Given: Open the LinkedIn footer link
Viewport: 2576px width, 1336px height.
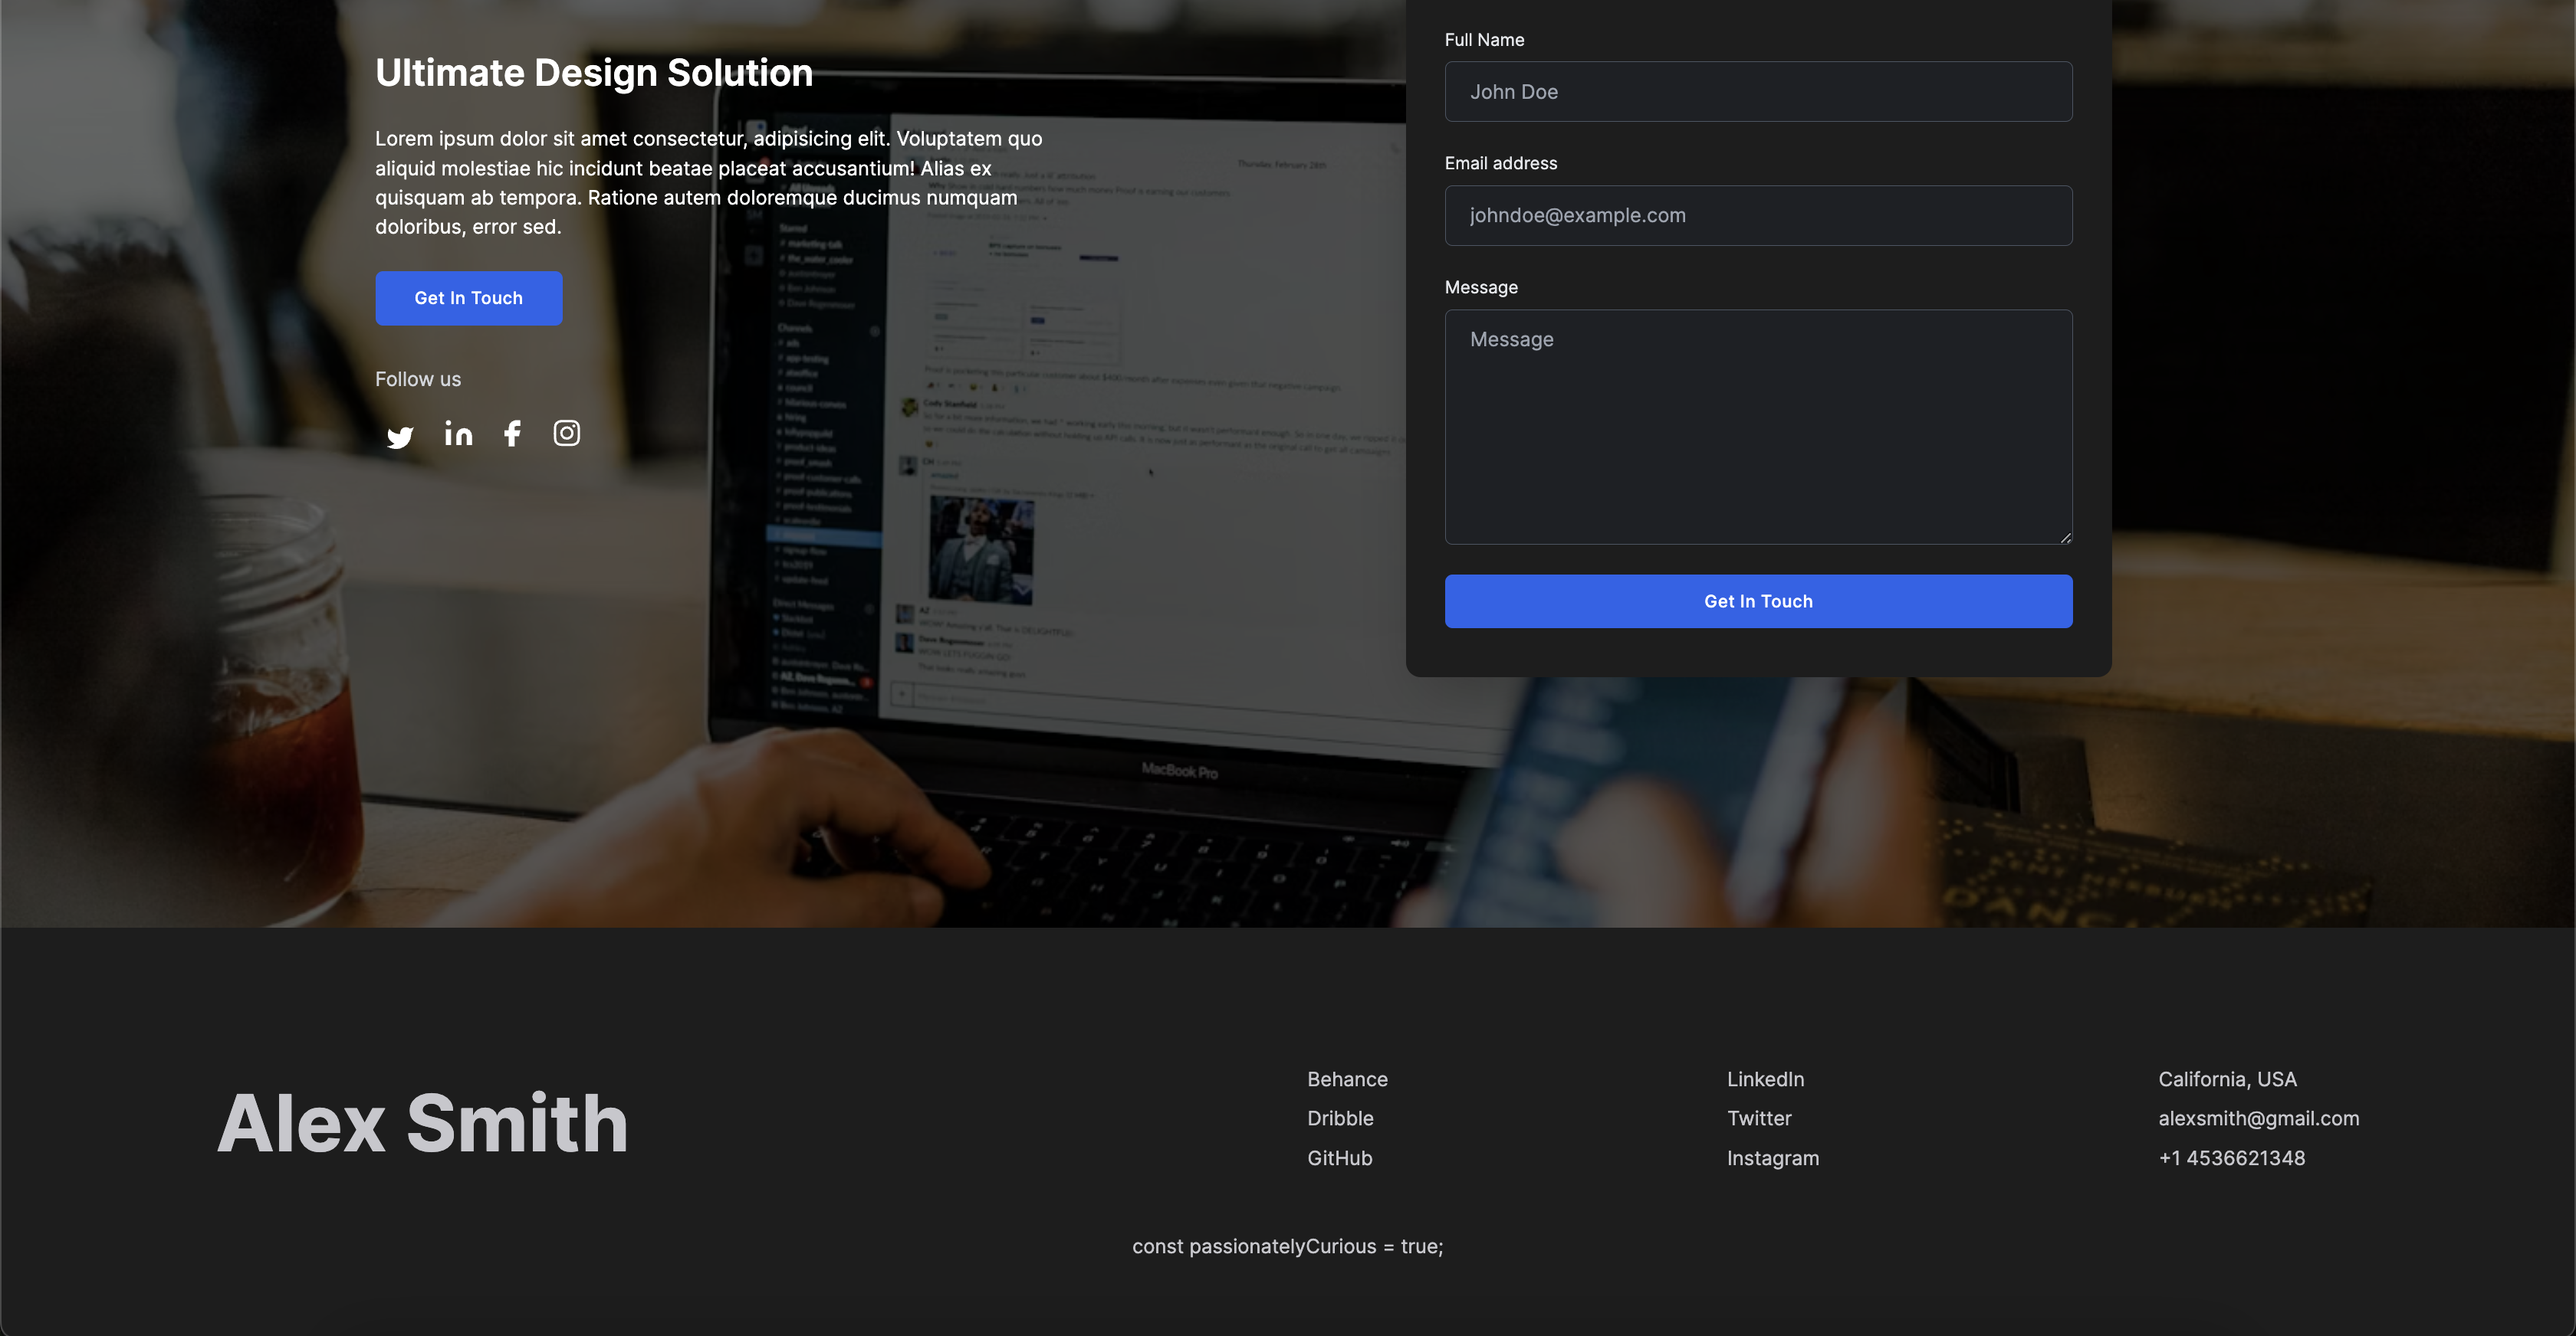Looking at the screenshot, I should click(x=1765, y=1079).
